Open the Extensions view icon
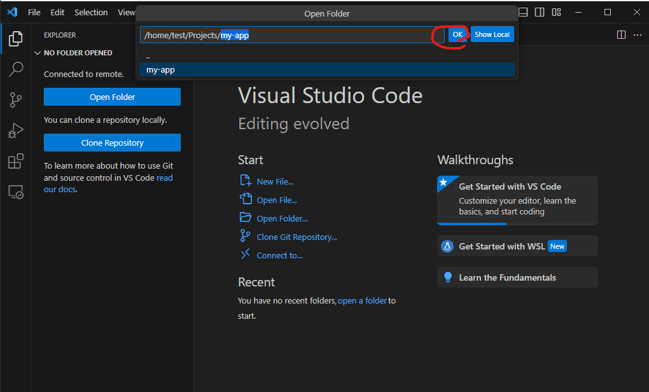This screenshot has height=392, width=649. (16, 161)
